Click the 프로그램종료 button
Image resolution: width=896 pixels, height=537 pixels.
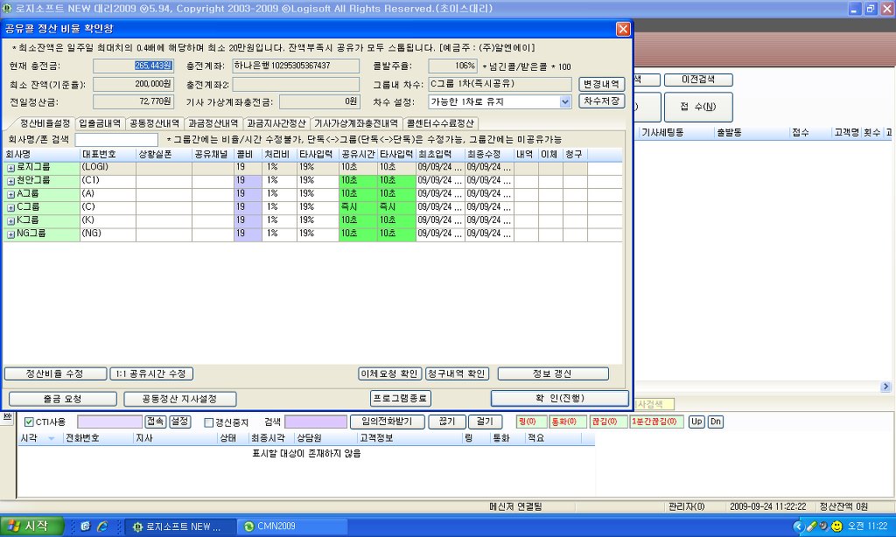(401, 398)
